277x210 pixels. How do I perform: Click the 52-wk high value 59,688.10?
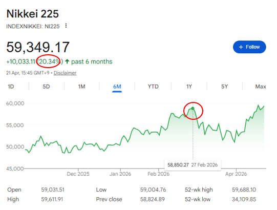point(244,190)
